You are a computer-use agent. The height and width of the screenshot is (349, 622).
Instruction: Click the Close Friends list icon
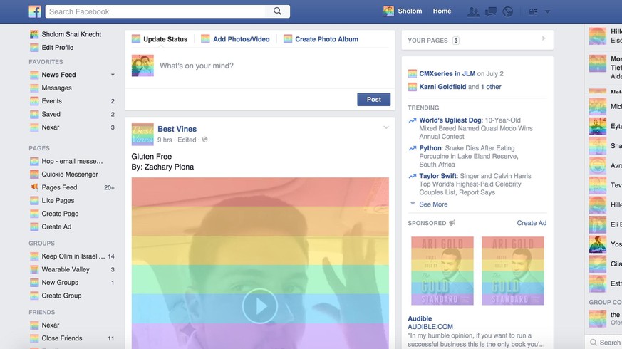point(34,338)
